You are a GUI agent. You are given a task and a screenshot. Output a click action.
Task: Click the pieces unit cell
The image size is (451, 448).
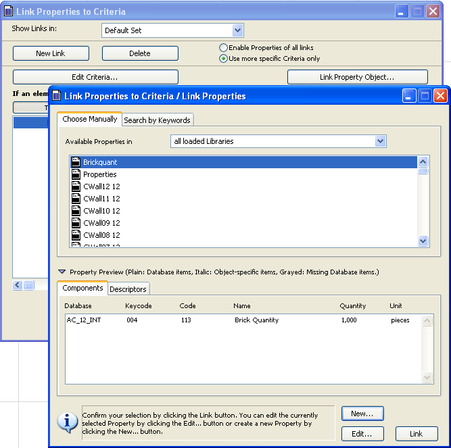(x=400, y=320)
